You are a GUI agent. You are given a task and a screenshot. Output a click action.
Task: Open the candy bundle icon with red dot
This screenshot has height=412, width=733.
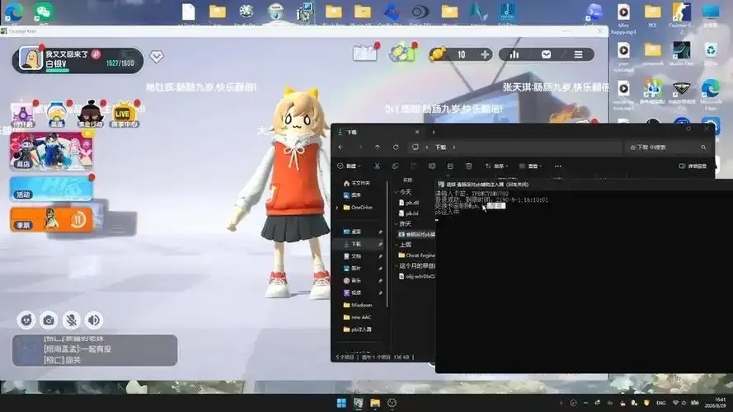pos(402,54)
